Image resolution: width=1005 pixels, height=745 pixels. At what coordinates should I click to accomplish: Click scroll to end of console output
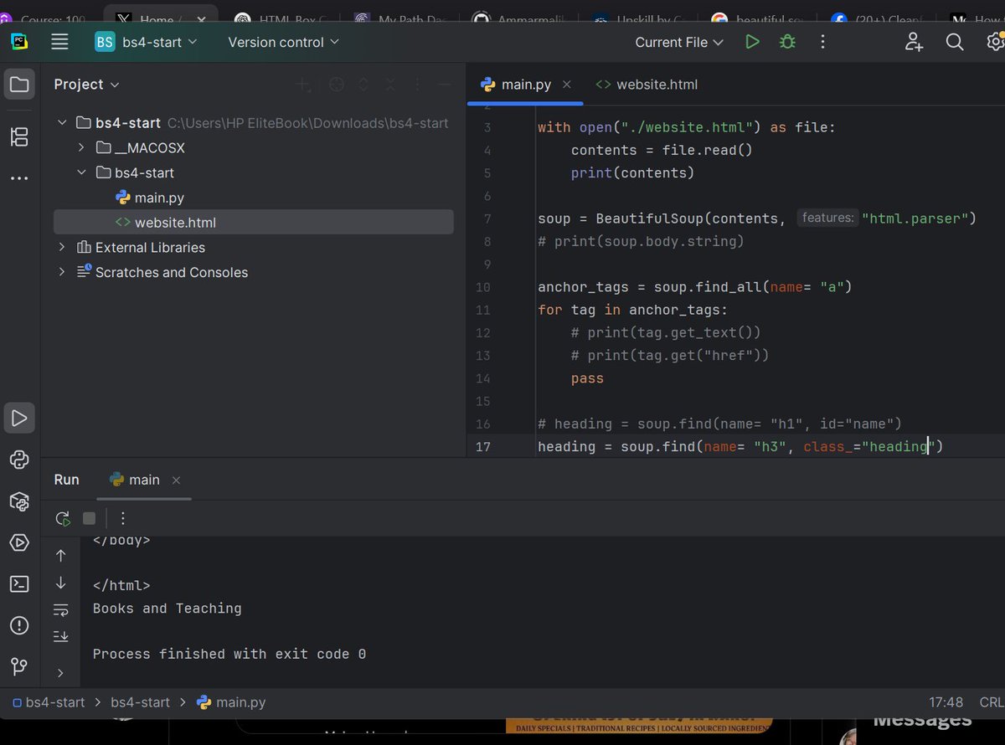pos(60,636)
